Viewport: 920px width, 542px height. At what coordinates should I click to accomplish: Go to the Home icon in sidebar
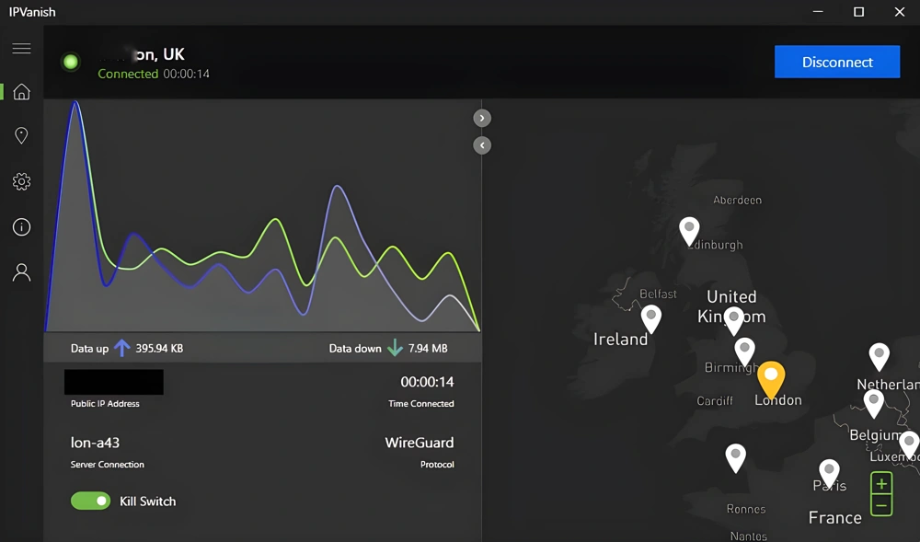click(21, 91)
